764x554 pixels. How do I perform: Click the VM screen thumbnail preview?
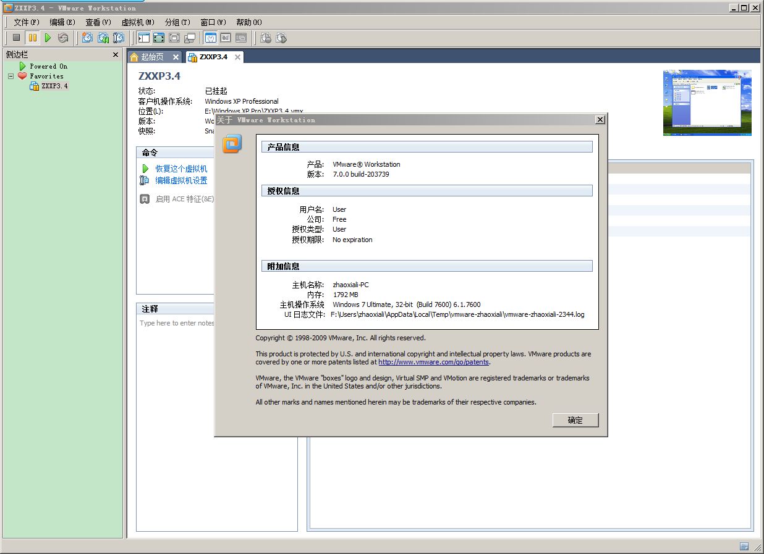(707, 103)
